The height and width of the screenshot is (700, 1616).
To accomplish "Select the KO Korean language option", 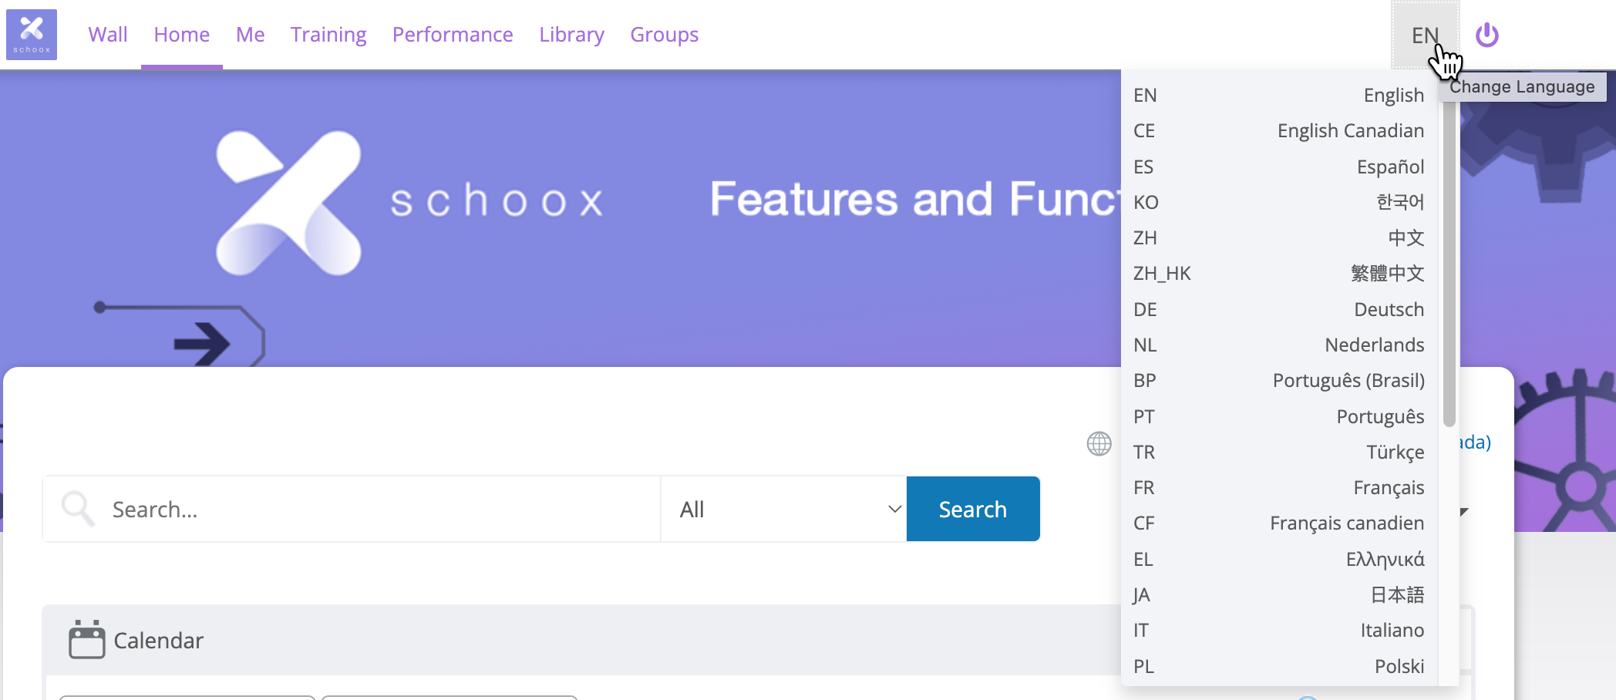I will click(x=1279, y=202).
